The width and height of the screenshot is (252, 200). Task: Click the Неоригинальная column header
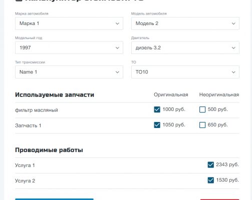[x=219, y=94]
